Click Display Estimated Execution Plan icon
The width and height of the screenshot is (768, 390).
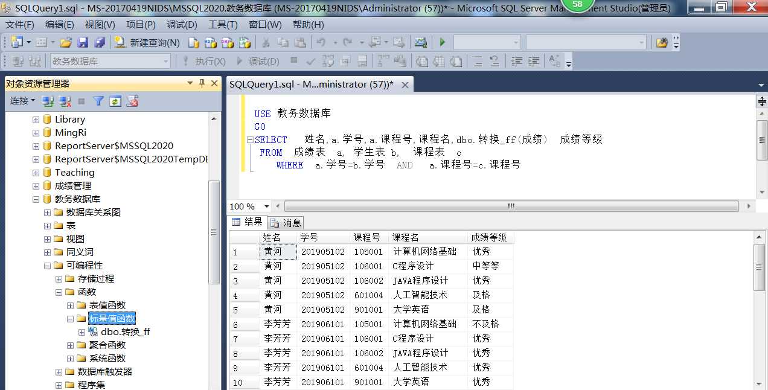328,61
